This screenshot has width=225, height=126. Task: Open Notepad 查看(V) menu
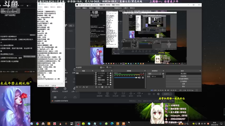59,7
